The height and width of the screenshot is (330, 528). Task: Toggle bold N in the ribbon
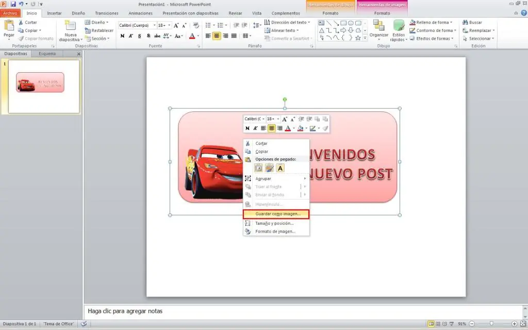[122, 36]
